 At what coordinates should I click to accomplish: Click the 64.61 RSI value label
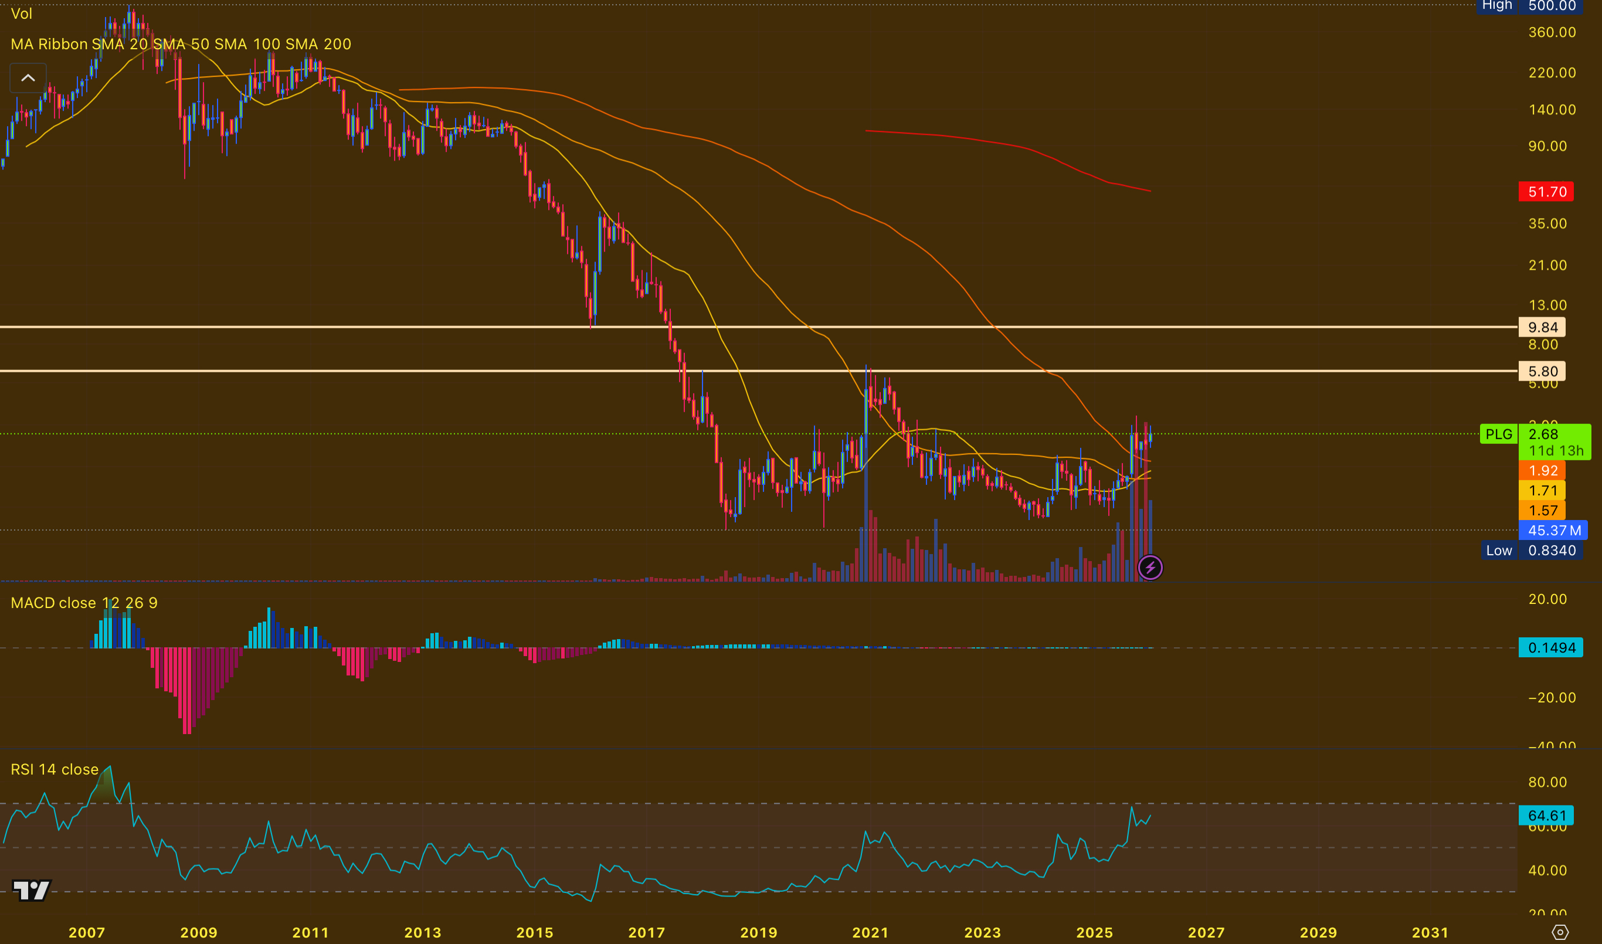pos(1546,815)
